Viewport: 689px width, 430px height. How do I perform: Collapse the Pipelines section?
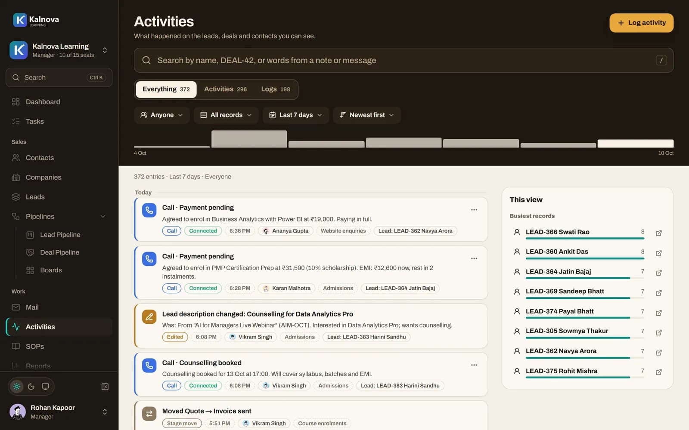[x=103, y=217]
